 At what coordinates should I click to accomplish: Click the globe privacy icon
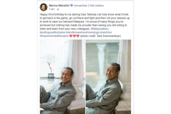tap(58, 9)
